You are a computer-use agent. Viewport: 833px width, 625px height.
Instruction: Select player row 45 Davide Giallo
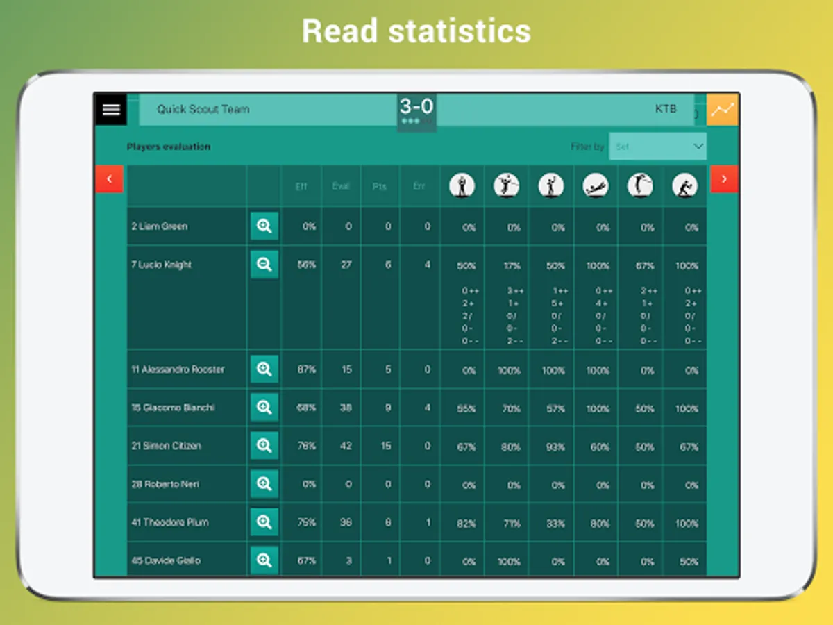pos(416,560)
